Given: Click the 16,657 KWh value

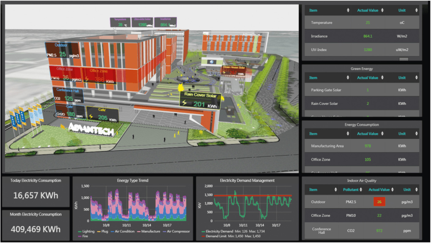Looking at the screenshot, I should (x=36, y=195).
